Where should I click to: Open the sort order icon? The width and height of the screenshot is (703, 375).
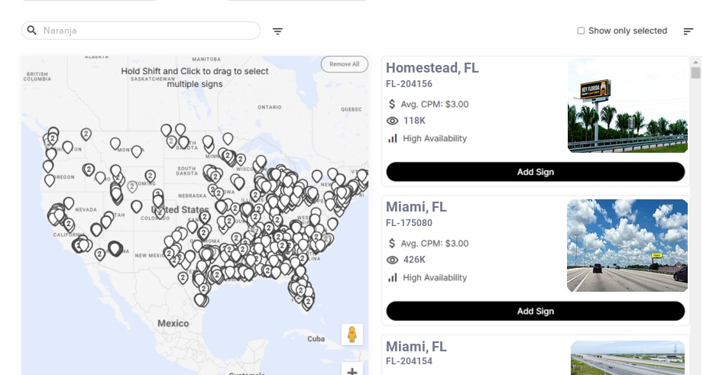click(x=688, y=31)
